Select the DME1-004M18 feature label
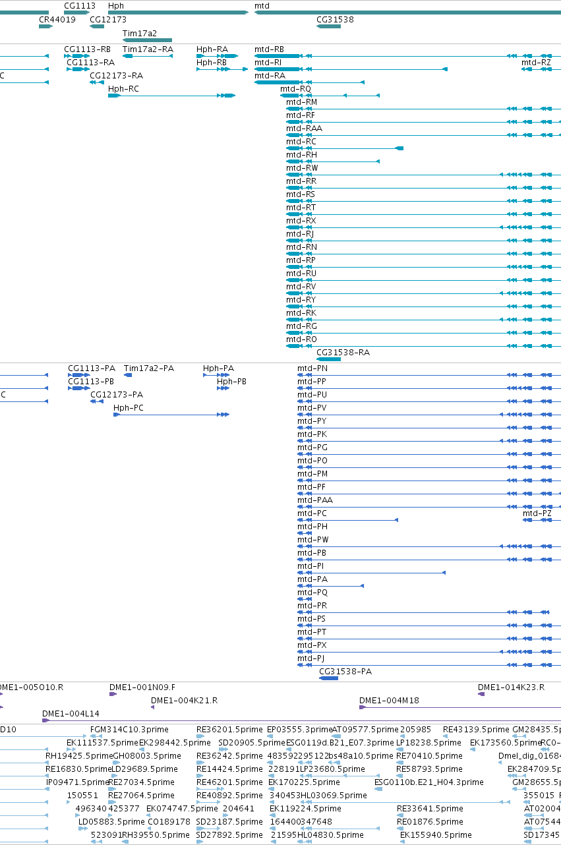The height and width of the screenshot is (845, 561). 389,701
